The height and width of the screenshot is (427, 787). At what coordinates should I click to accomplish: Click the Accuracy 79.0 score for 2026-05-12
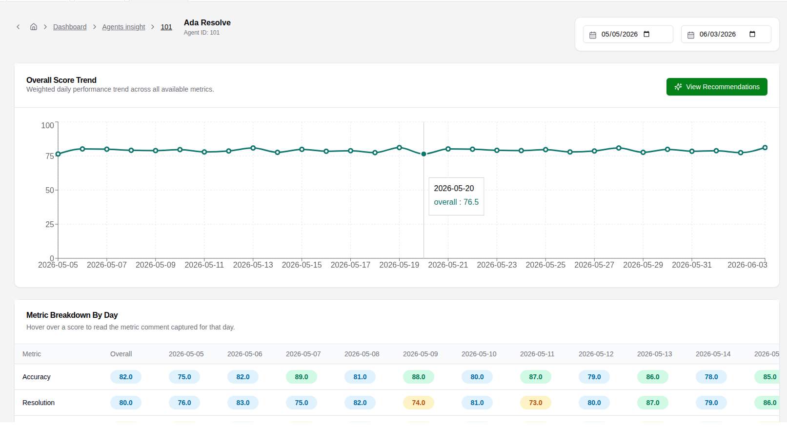pyautogui.click(x=594, y=377)
